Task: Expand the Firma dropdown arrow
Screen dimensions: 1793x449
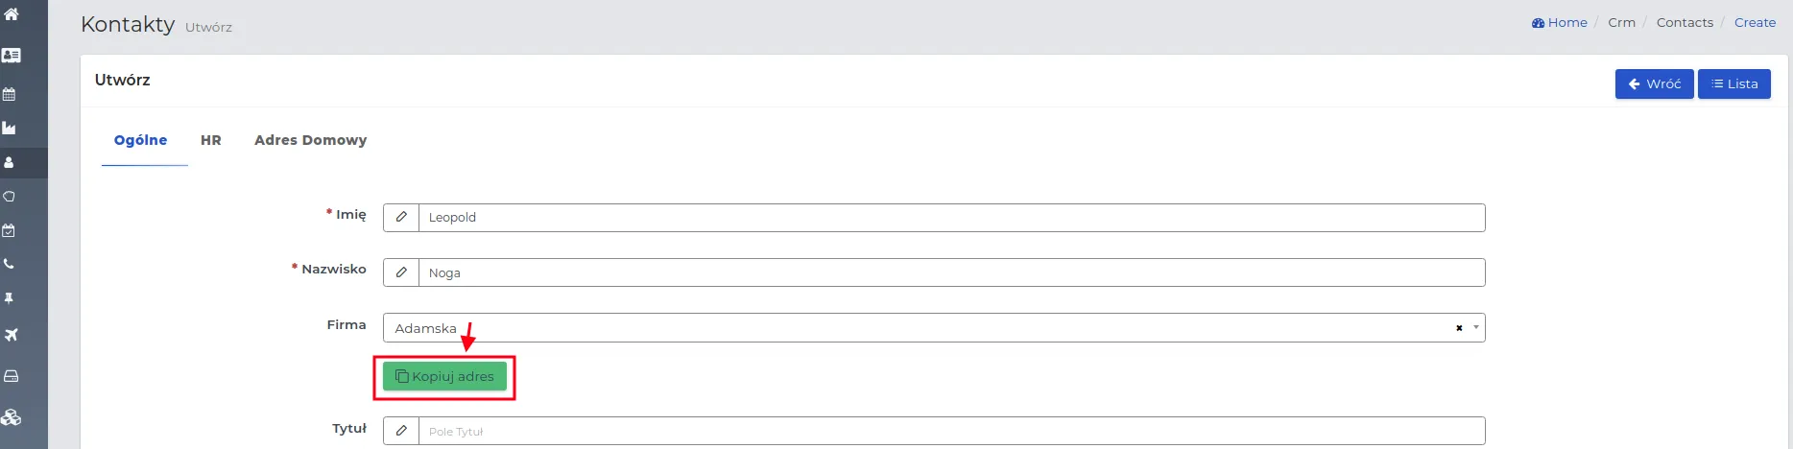Action: pos(1476,328)
